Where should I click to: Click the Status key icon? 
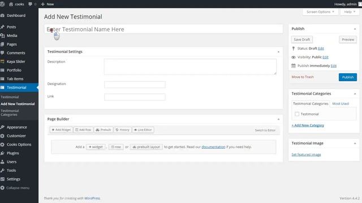[294, 48]
